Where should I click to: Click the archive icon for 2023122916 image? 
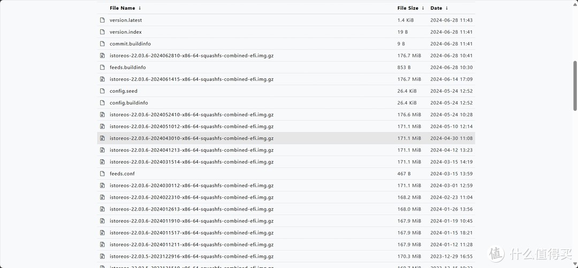pyautogui.click(x=102, y=256)
